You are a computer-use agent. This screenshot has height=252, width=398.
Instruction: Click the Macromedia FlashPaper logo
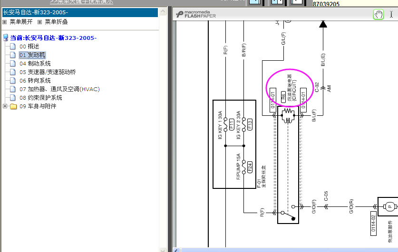pos(195,14)
